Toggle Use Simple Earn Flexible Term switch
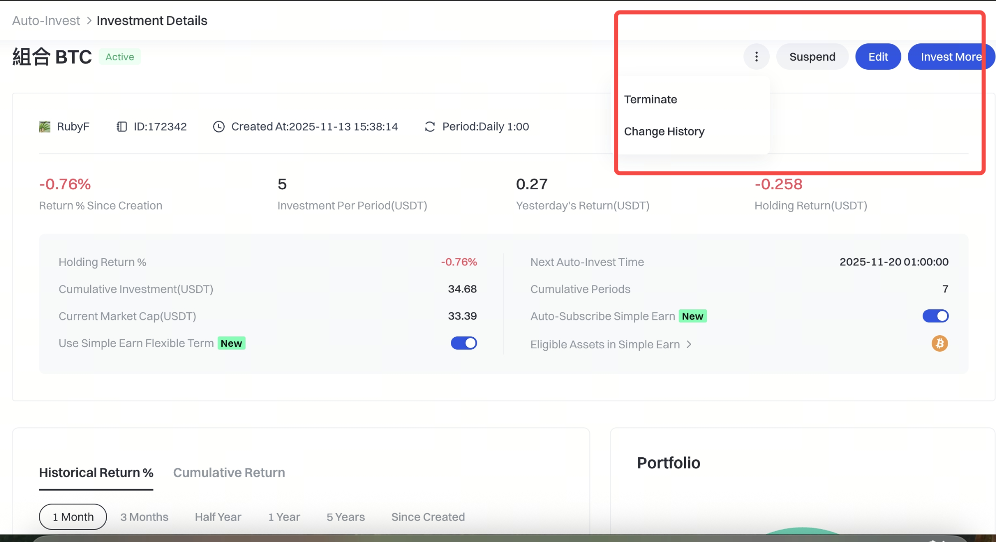The width and height of the screenshot is (996, 542). 463,343
